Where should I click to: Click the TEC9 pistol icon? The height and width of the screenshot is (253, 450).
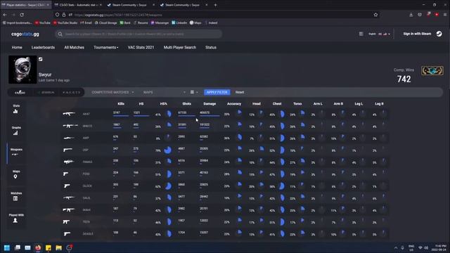(66, 222)
